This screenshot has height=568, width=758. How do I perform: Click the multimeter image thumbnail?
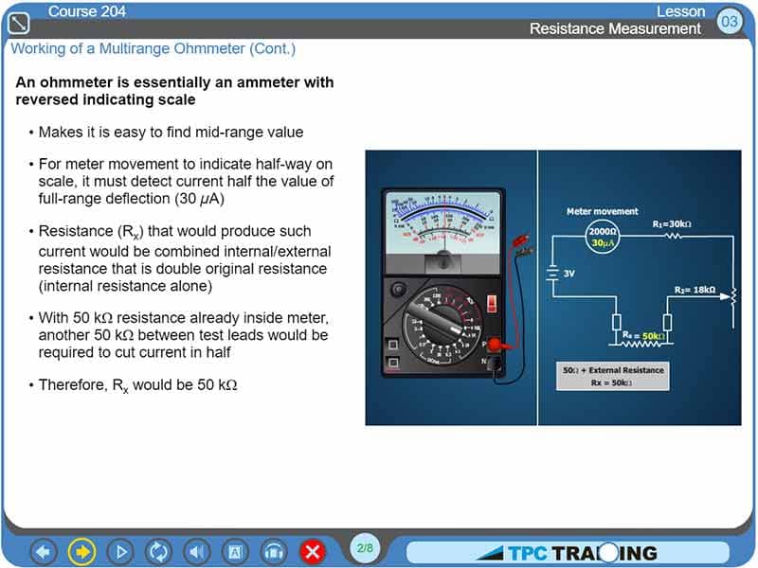coord(451,288)
